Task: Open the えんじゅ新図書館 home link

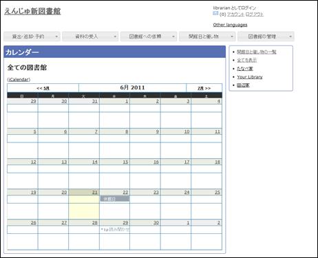Action: pos(32,11)
